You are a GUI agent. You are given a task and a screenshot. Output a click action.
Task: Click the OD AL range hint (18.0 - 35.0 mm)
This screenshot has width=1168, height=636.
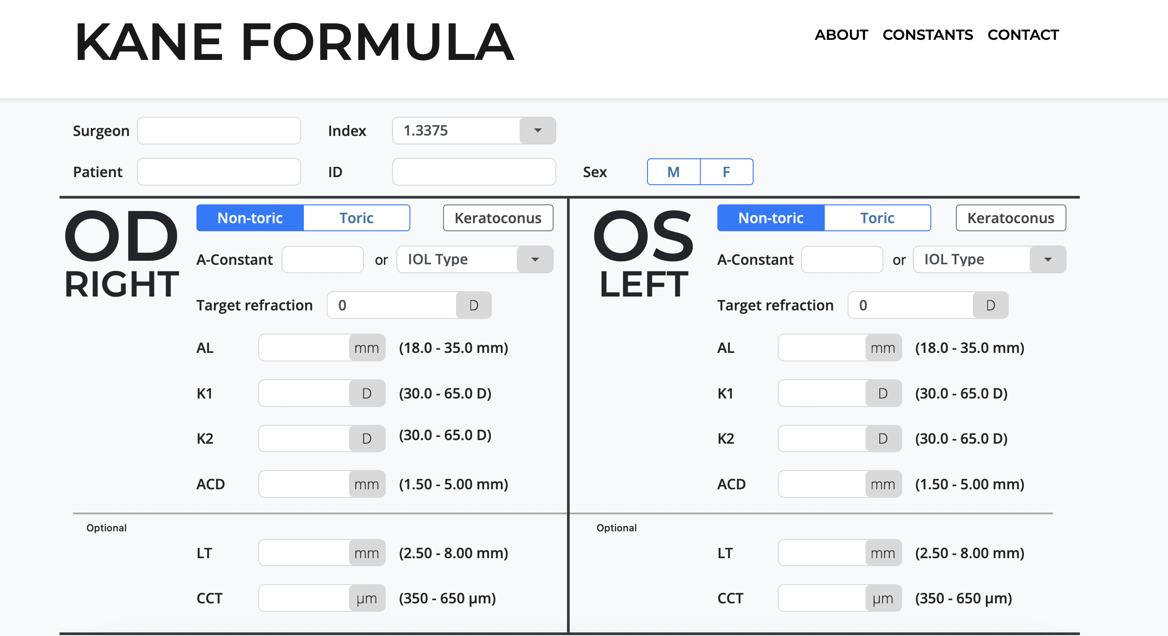click(x=453, y=348)
